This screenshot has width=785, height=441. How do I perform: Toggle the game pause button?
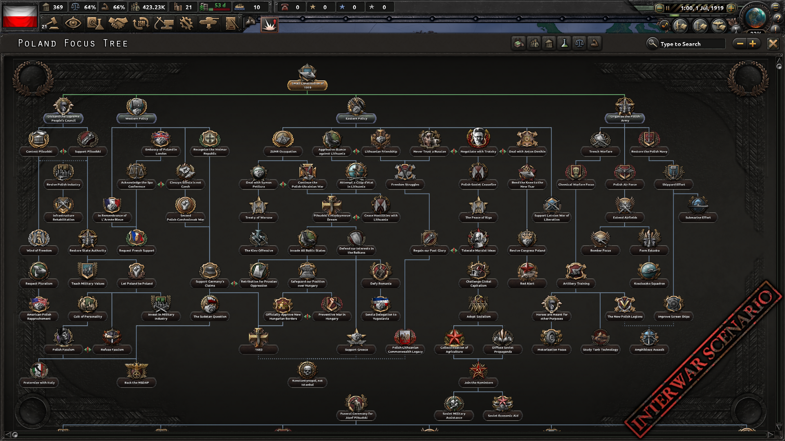[668, 8]
